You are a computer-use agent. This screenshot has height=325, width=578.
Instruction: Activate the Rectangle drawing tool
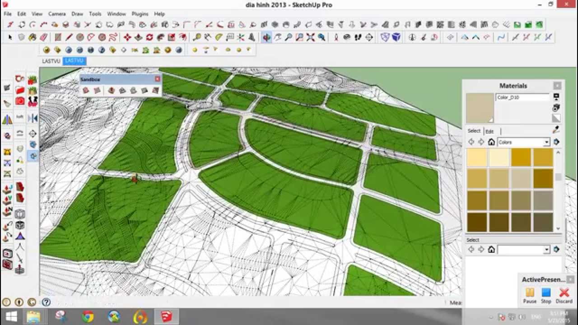(x=58, y=37)
